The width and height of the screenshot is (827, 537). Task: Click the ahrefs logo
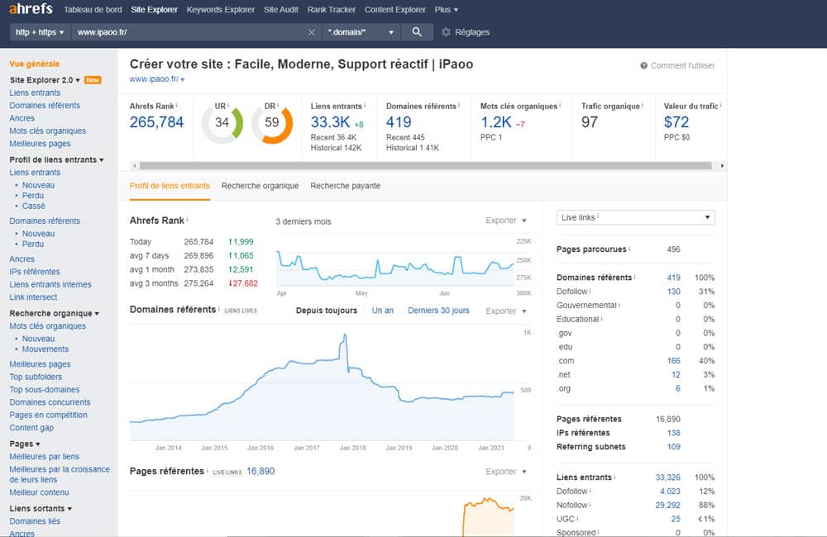30,8
